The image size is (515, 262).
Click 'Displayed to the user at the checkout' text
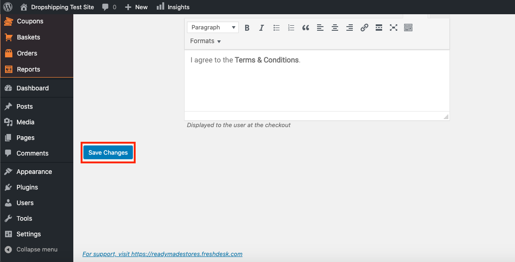tap(238, 125)
